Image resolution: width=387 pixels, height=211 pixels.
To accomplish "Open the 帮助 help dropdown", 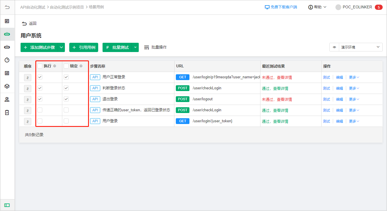I will point(317,7).
